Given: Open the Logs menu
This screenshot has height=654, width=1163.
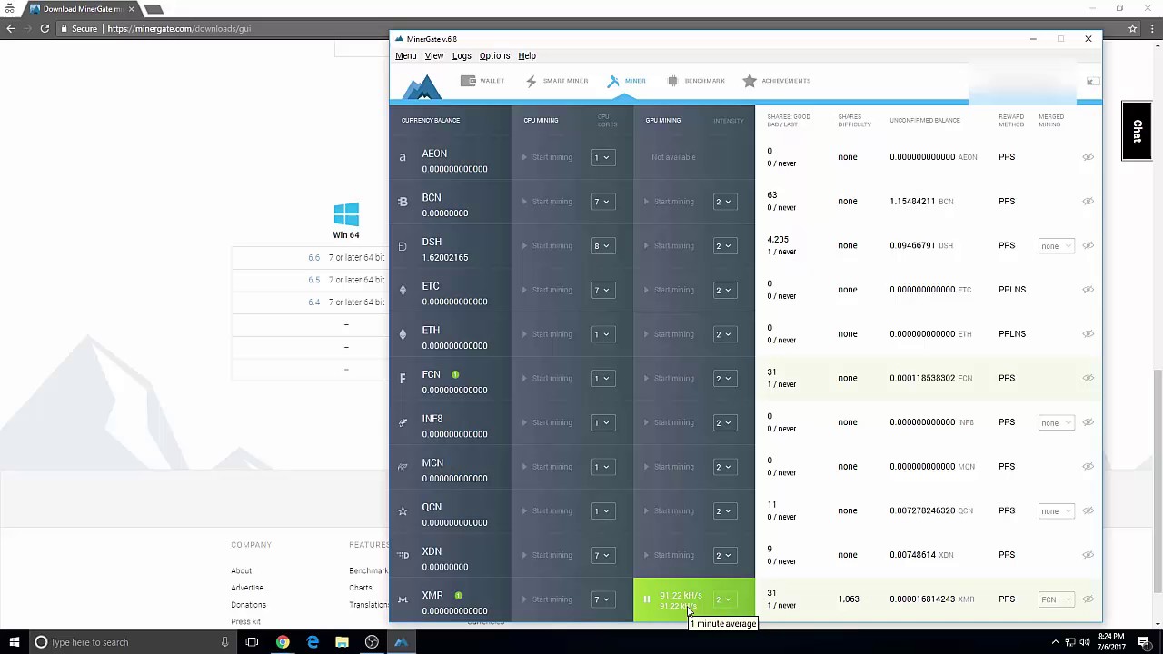Looking at the screenshot, I should [x=462, y=55].
